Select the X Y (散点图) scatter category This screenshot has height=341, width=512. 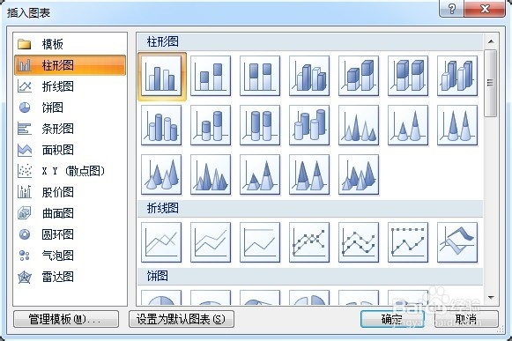pos(70,171)
